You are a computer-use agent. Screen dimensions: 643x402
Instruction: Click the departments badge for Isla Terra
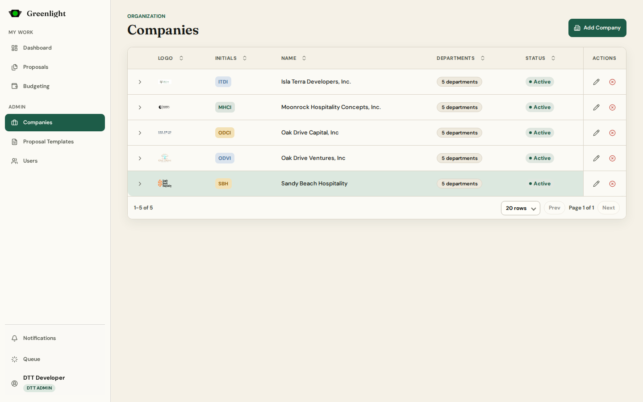[x=459, y=82]
